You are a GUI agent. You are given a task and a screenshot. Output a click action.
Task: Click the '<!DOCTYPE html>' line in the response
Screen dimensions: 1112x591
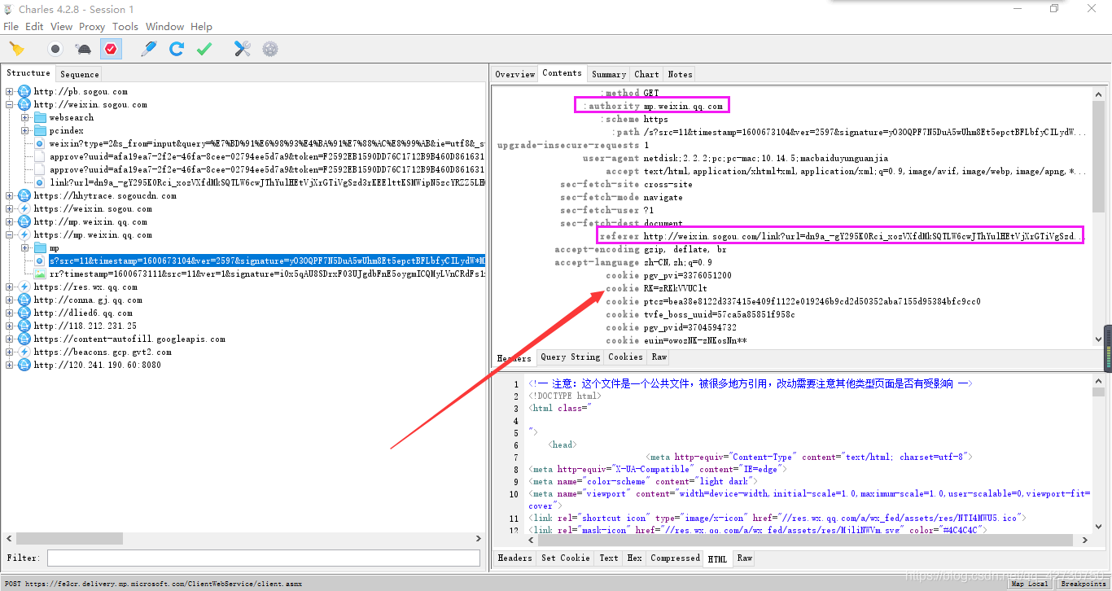click(565, 396)
